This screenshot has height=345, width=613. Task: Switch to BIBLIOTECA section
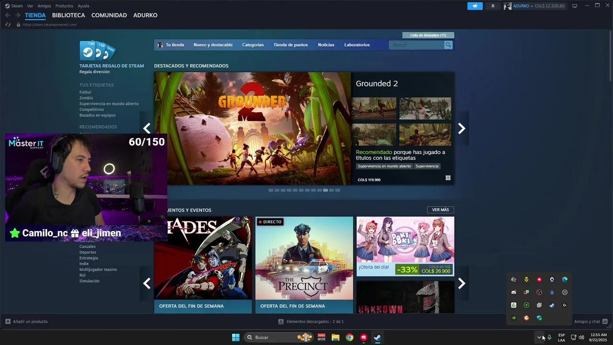point(68,15)
